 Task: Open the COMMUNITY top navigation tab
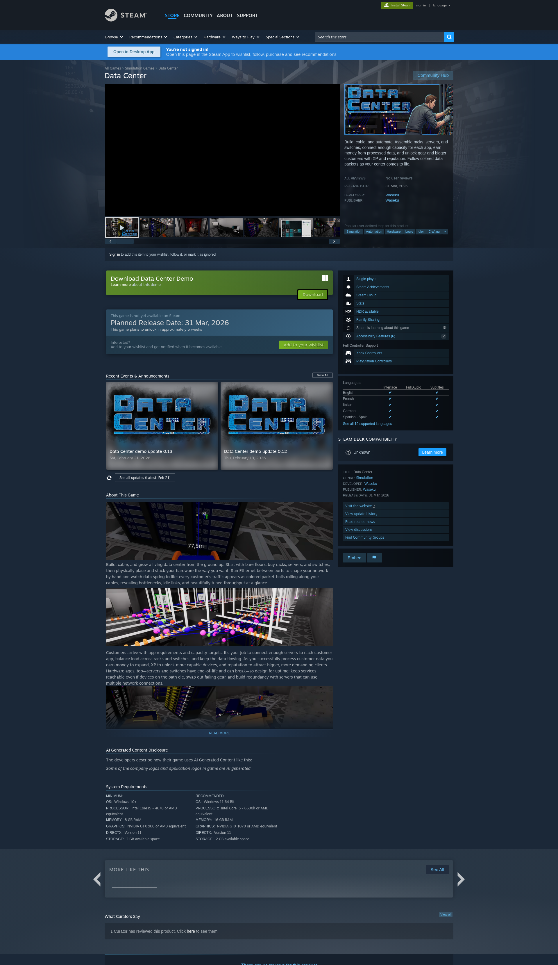point(198,16)
